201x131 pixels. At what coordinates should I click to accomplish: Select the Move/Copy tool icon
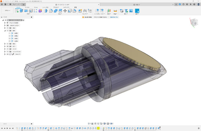pos(65,11)
